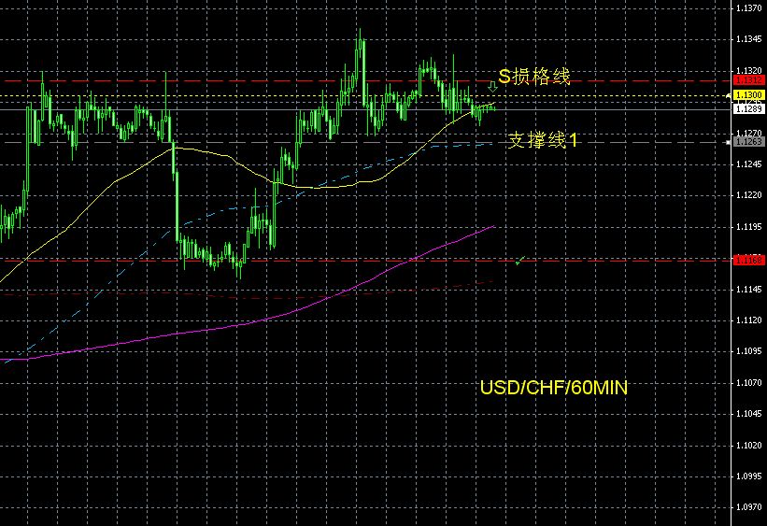Screen dimensions: 767x526
Task: Click the 1.1345 price axis value
Action: point(749,39)
